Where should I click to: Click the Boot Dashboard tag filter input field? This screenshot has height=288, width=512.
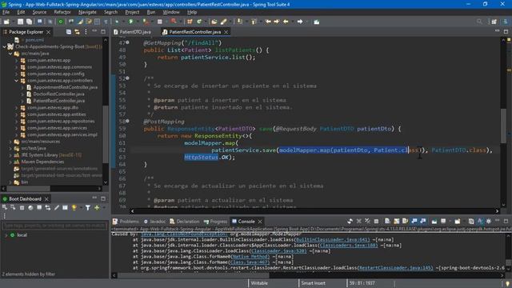(54, 226)
